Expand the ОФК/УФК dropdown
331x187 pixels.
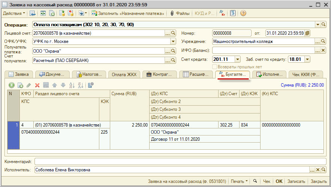(x=173, y=41)
